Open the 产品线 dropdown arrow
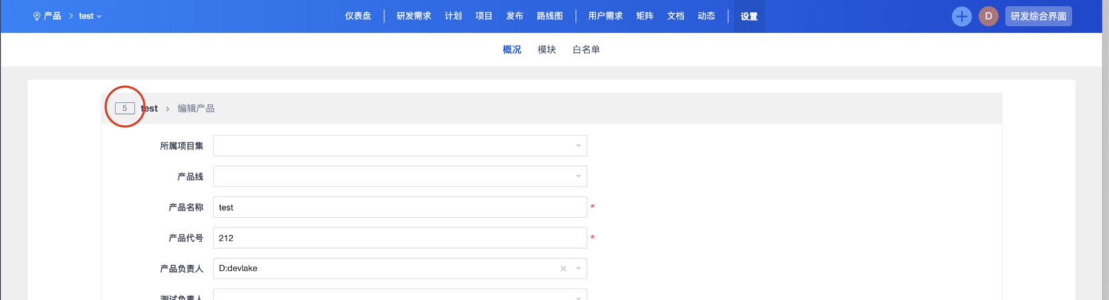This screenshot has height=300, width=1109. coord(578,177)
